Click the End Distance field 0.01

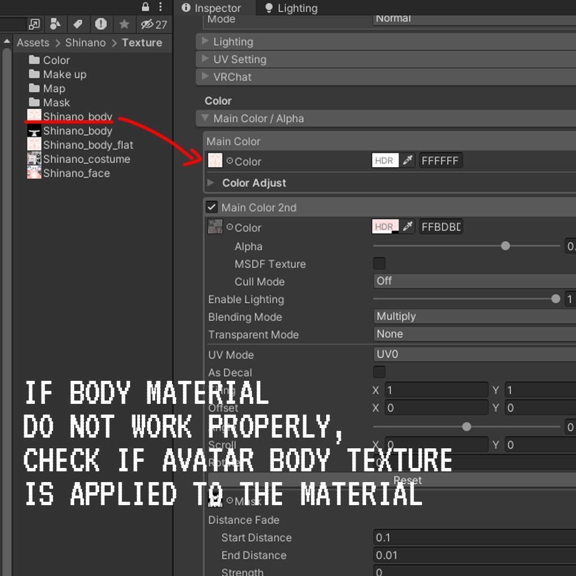coord(474,555)
